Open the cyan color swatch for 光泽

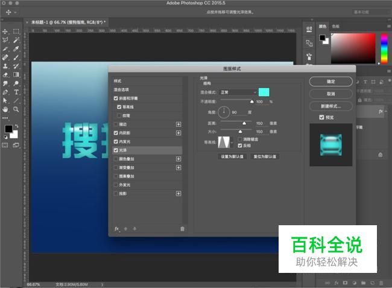point(264,92)
